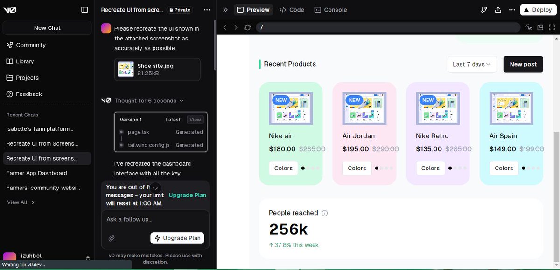Image resolution: width=560 pixels, height=270 pixels.
Task: Go forward in the preview browser
Action: coord(236,27)
